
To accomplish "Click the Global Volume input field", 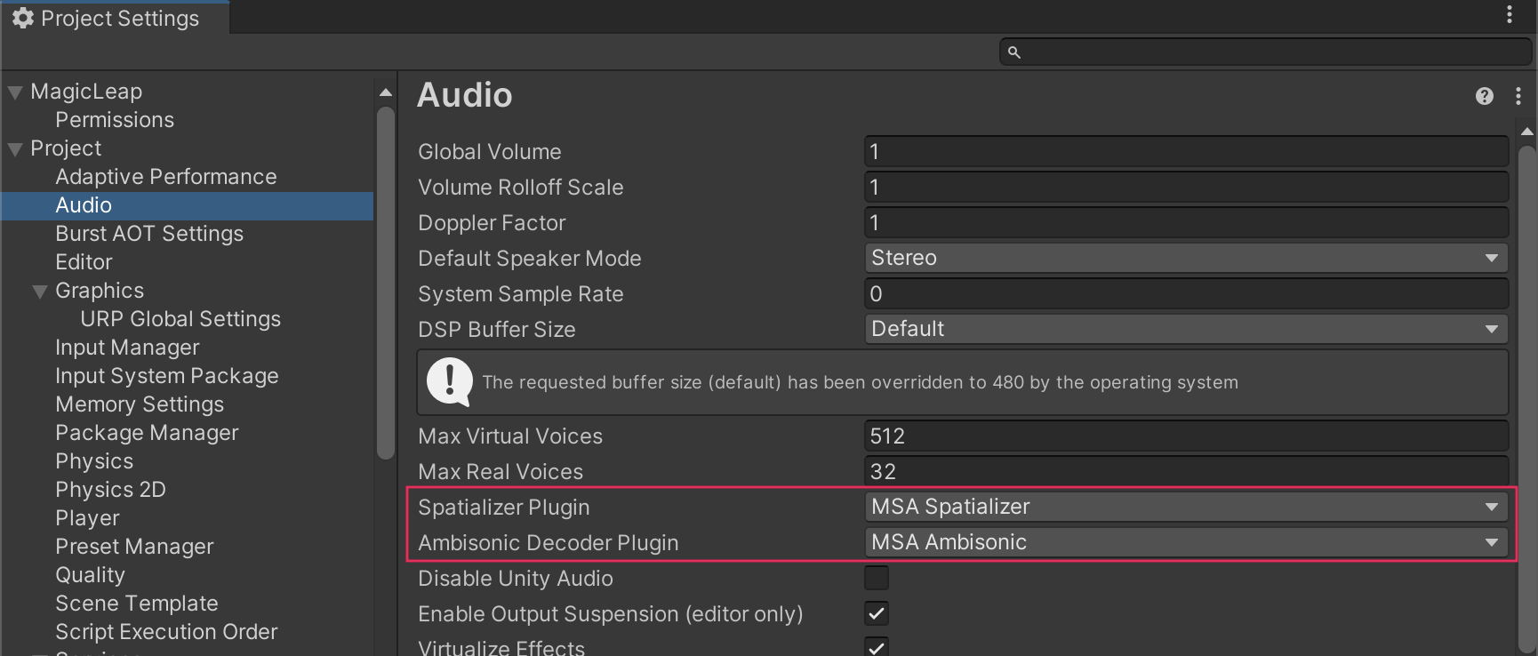I will pyautogui.click(x=1186, y=151).
